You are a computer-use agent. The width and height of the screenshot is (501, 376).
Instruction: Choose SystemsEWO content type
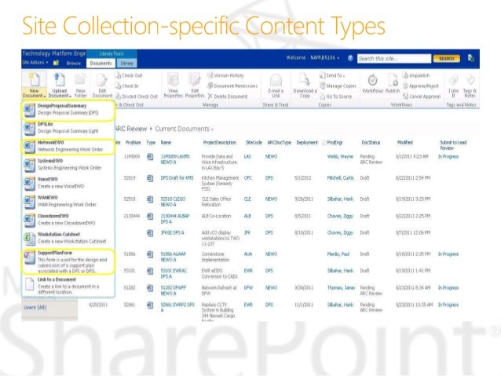coord(68,164)
